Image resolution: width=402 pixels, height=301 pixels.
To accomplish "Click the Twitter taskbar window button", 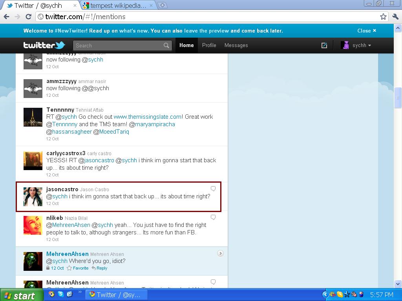I will 115,295.
